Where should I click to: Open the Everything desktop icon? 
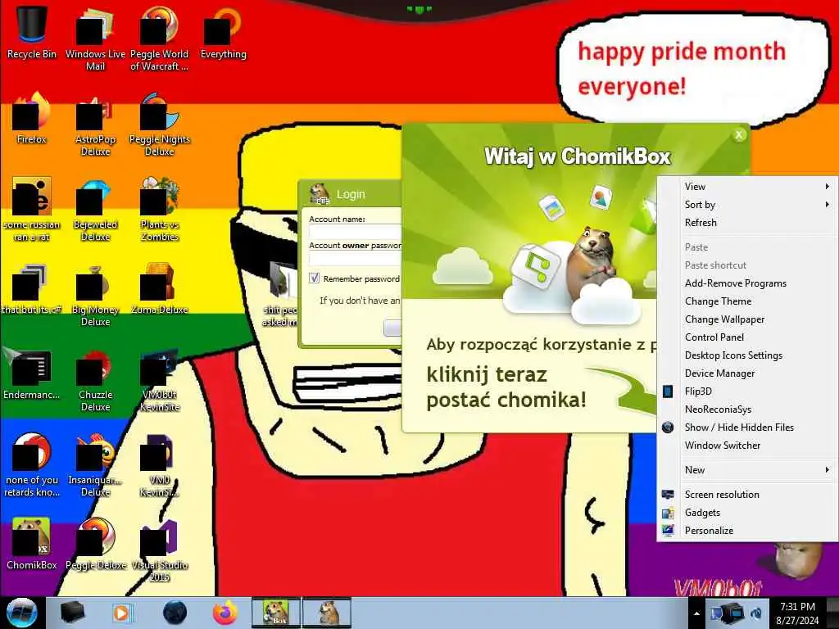[223, 32]
